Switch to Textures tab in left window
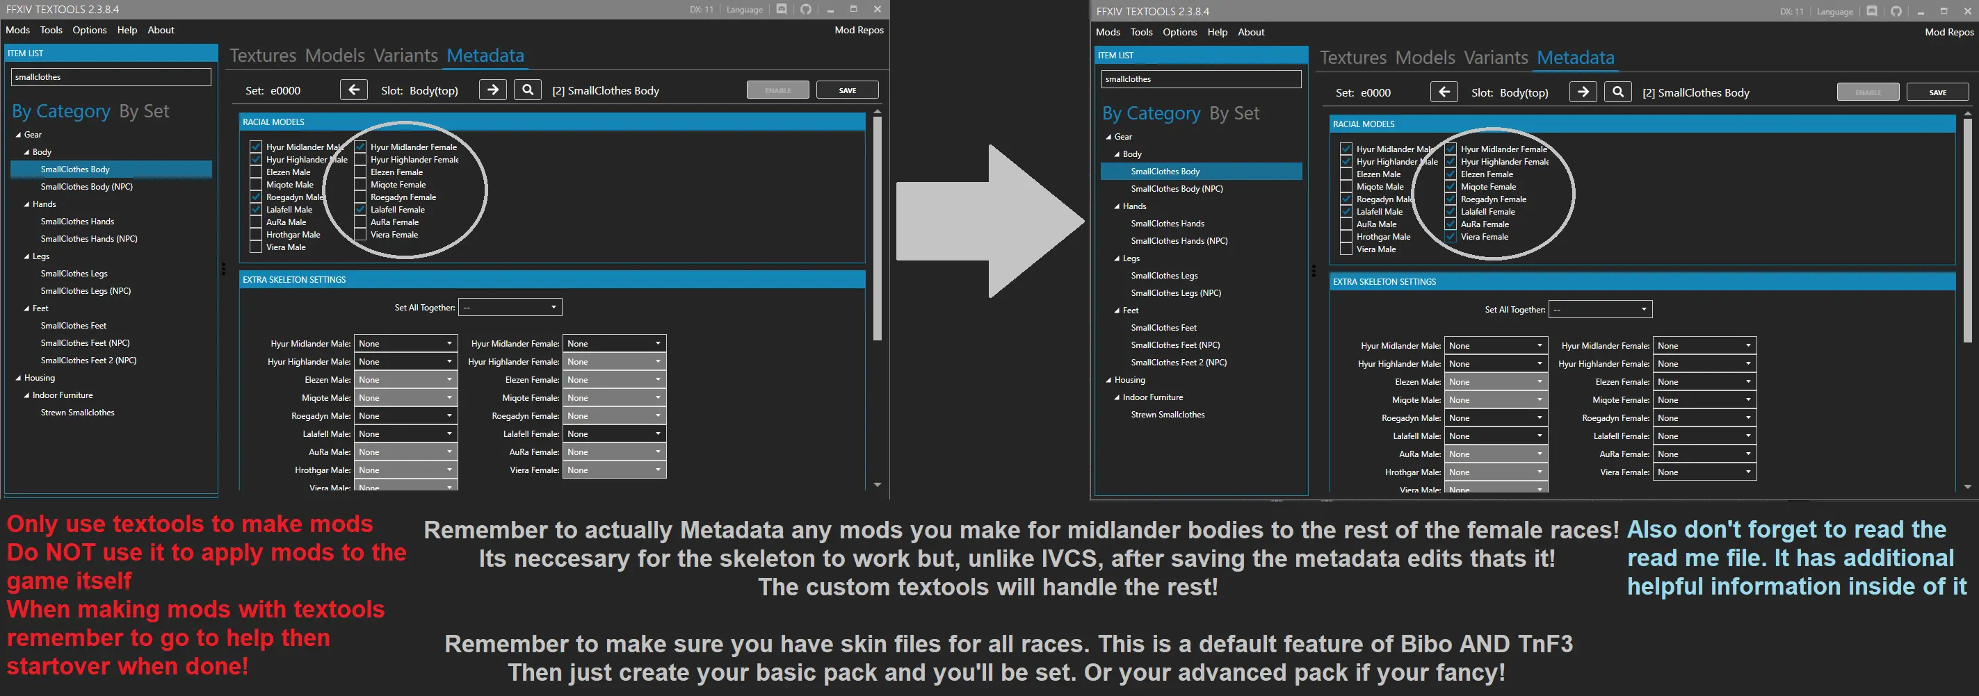Image resolution: width=1979 pixels, height=696 pixels. 263,56
